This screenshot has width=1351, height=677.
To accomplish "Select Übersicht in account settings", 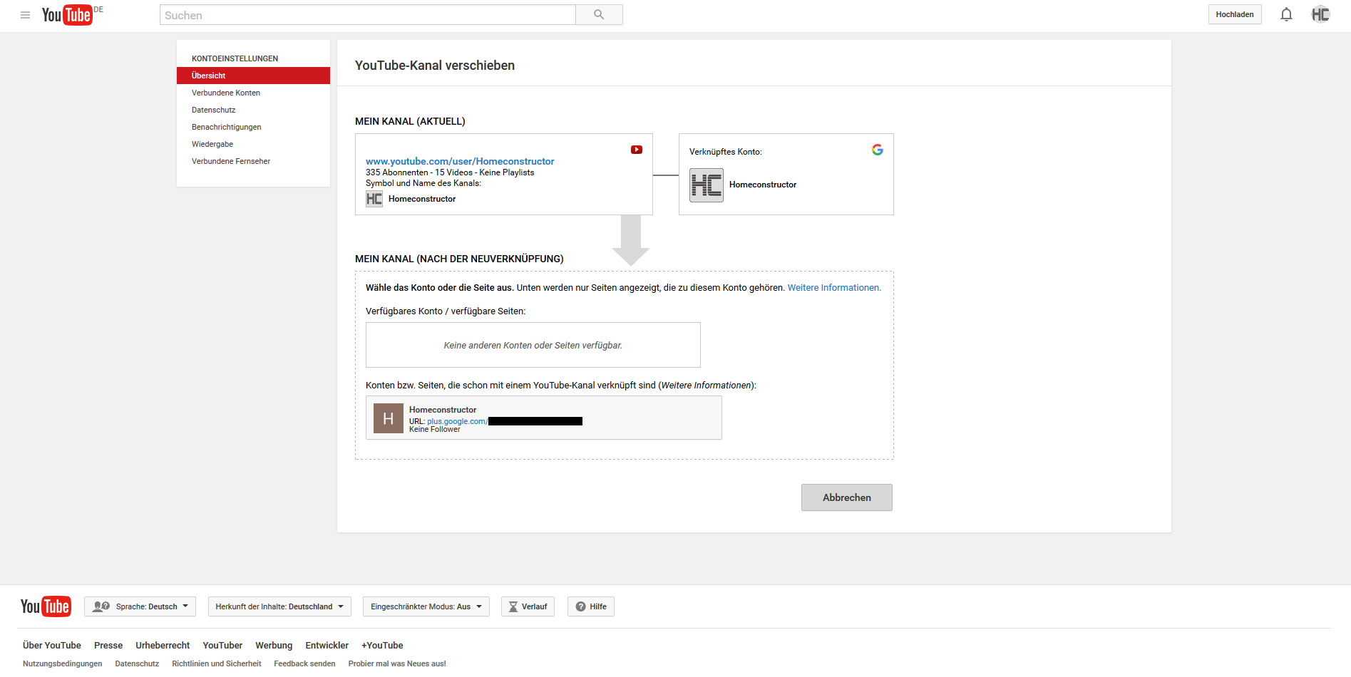I will click(x=253, y=76).
